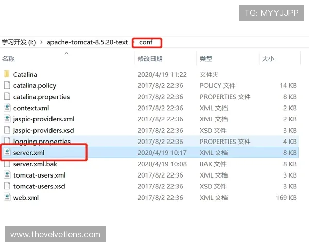Click the XSD 文件 type of tomcat-users.xsd
Image resolution: width=309 pixels, height=247 pixels.
213,186
